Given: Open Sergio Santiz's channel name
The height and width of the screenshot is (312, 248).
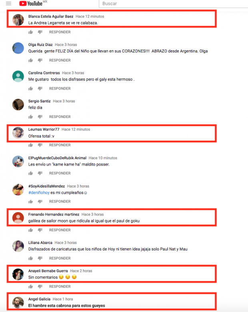Looking at the screenshot, I should tap(40, 101).
